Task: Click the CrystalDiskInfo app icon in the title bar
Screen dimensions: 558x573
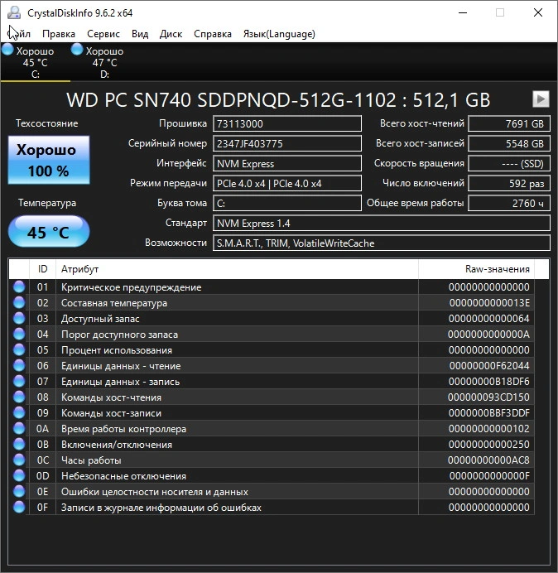Action: click(14, 12)
